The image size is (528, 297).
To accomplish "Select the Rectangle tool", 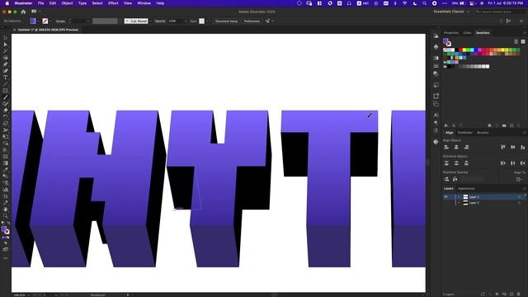I will 6,91.
